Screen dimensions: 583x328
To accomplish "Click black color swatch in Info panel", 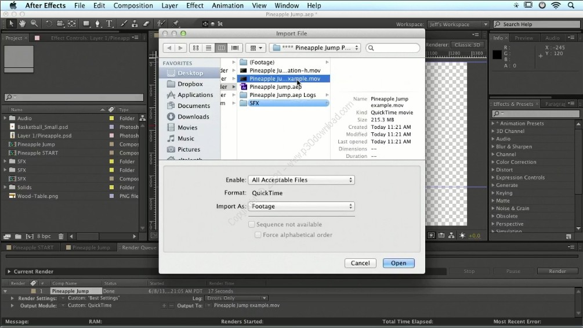I will coord(497,55).
